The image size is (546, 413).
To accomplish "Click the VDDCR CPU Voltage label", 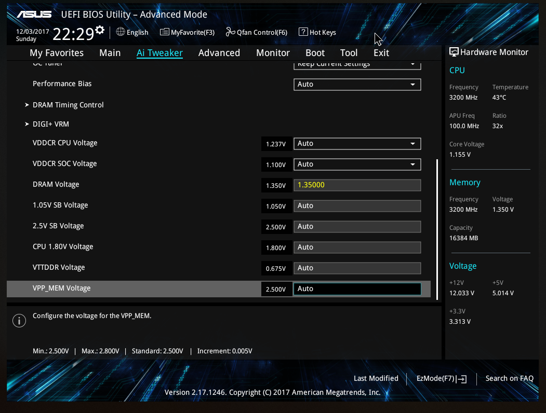I will click(x=65, y=143).
